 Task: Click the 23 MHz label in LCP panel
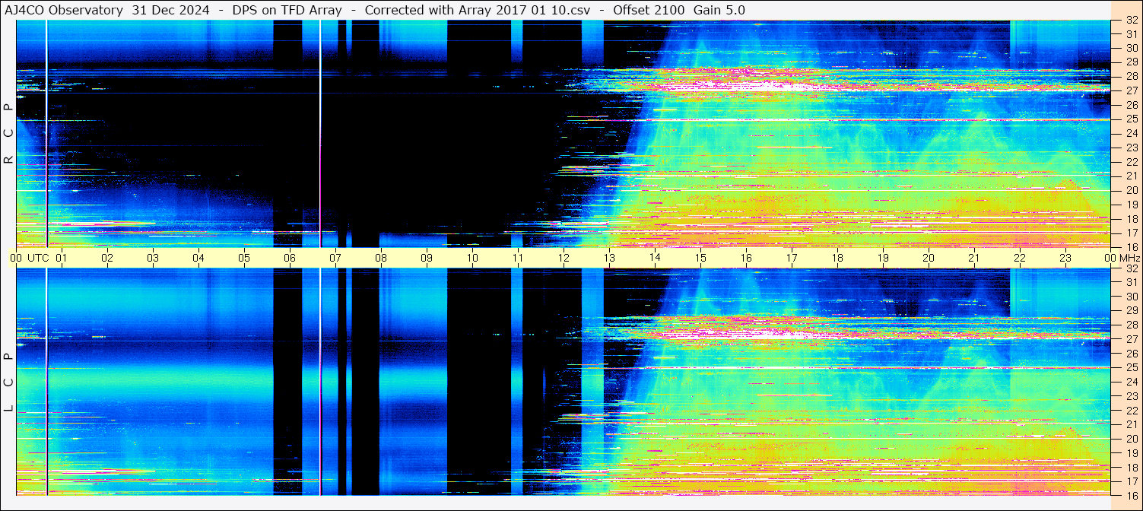coord(1131,396)
